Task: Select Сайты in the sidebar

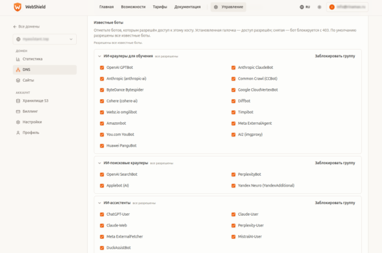Action: pos(45,80)
